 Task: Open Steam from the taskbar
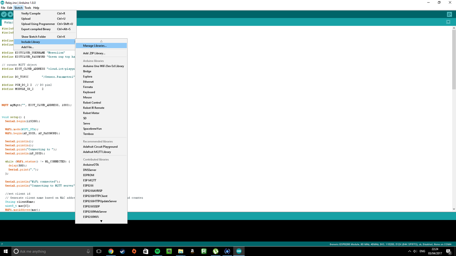pyautogui.click(x=123, y=251)
